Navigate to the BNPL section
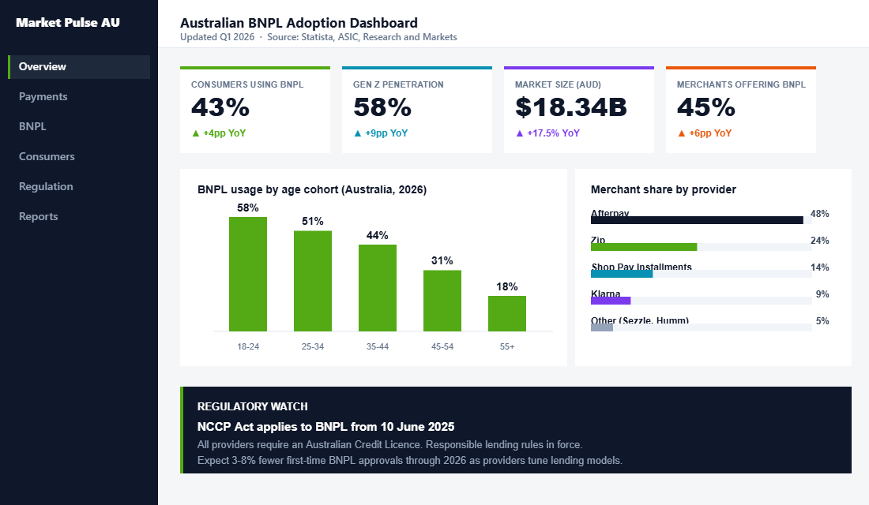869x505 pixels. pyautogui.click(x=32, y=126)
